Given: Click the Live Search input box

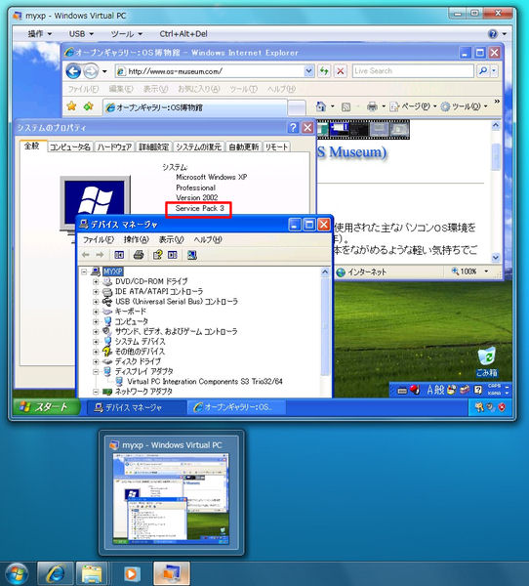Looking at the screenshot, I should click(413, 71).
